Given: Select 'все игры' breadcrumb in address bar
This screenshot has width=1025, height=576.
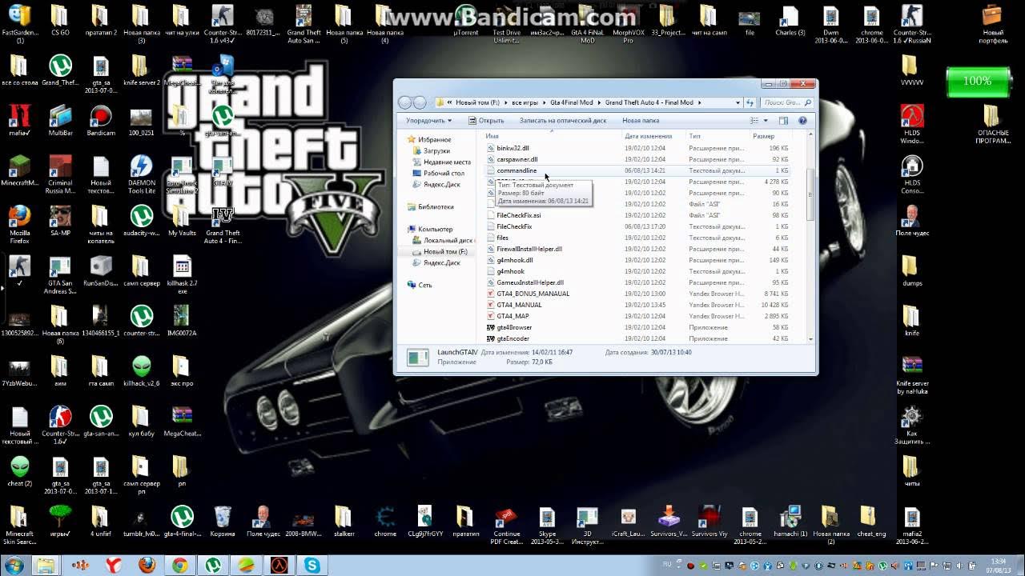Looking at the screenshot, I should [525, 102].
